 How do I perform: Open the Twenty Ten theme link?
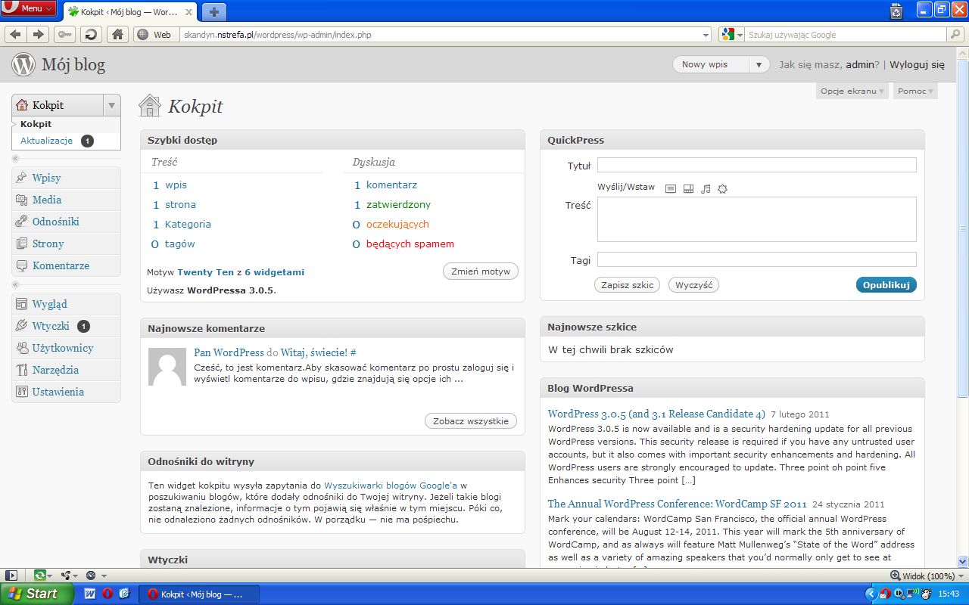tap(206, 272)
